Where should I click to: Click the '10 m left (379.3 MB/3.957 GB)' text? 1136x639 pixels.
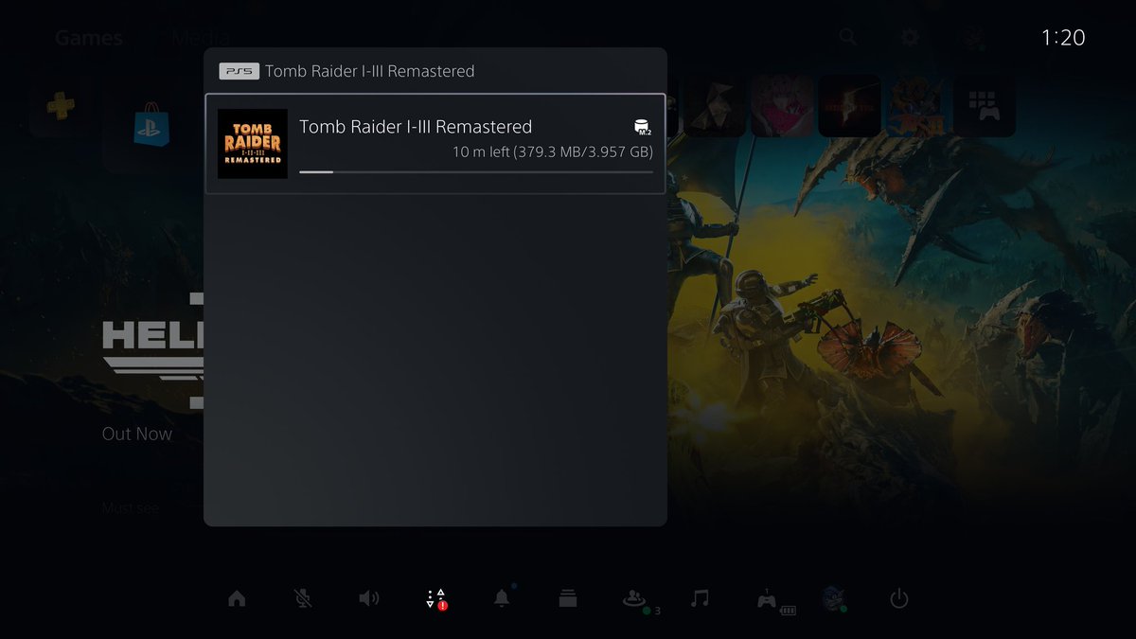(x=553, y=152)
